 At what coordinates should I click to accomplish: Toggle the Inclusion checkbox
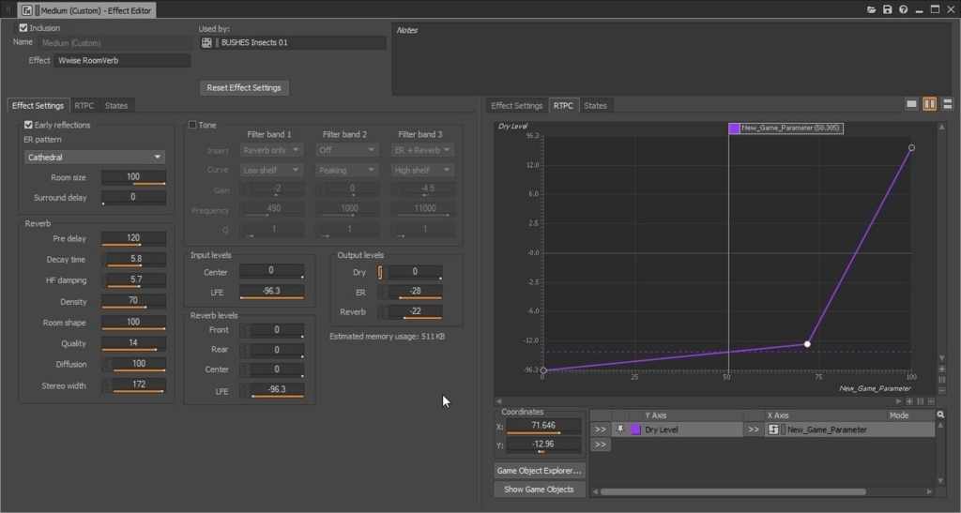click(23, 27)
